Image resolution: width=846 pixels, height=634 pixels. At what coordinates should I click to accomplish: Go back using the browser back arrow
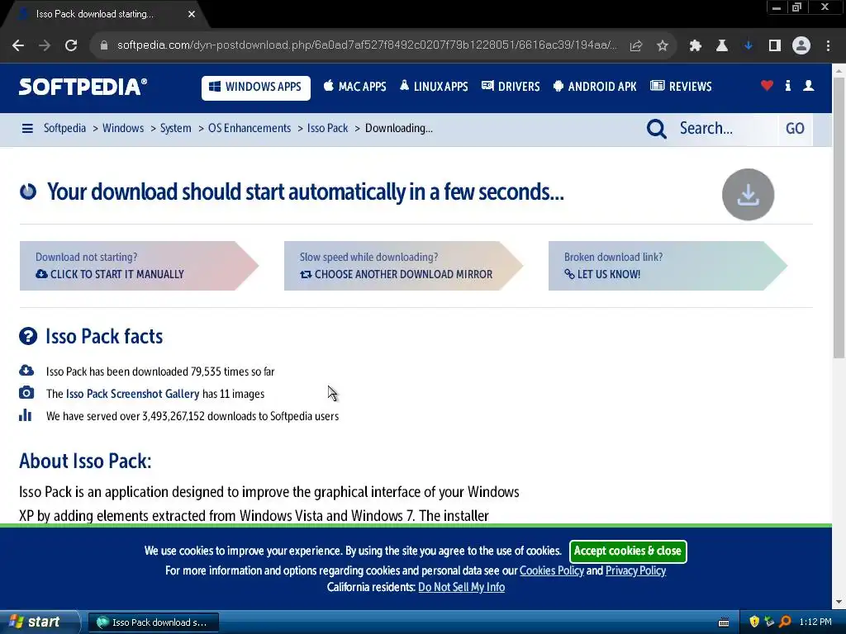[x=18, y=46]
